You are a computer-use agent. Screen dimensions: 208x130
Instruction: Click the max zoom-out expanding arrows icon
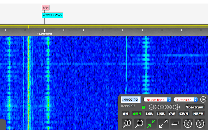pyautogui.click(x=163, y=124)
